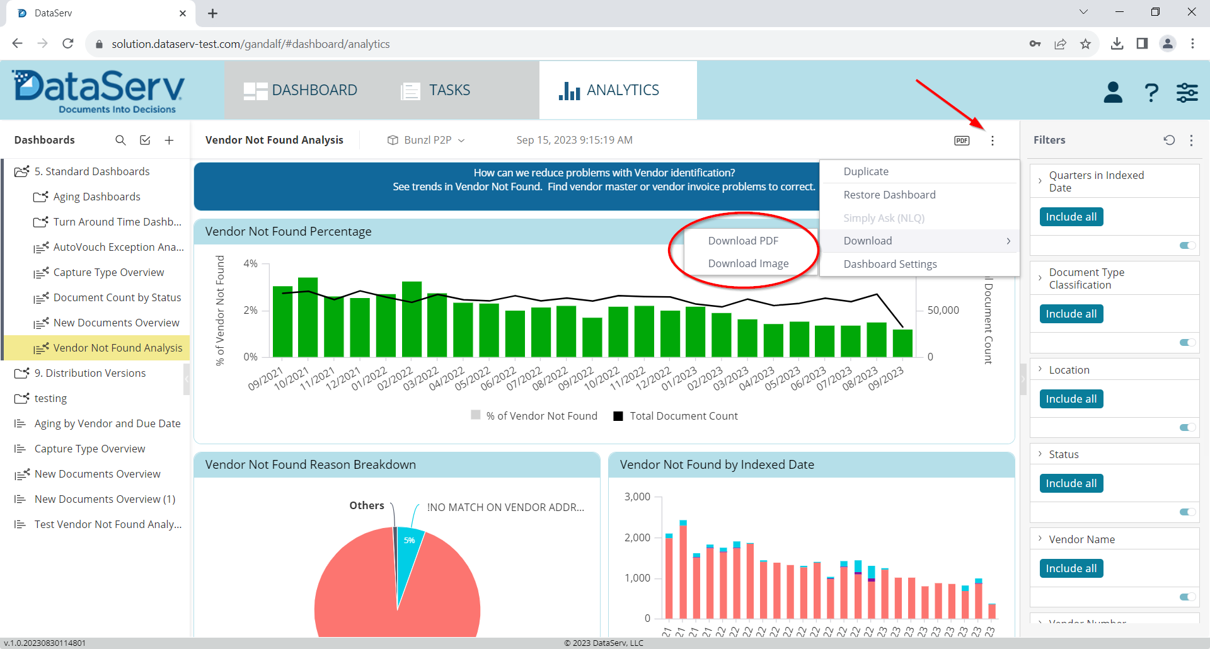
Task: Click the select dashboards checkmark icon
Action: pyautogui.click(x=145, y=140)
